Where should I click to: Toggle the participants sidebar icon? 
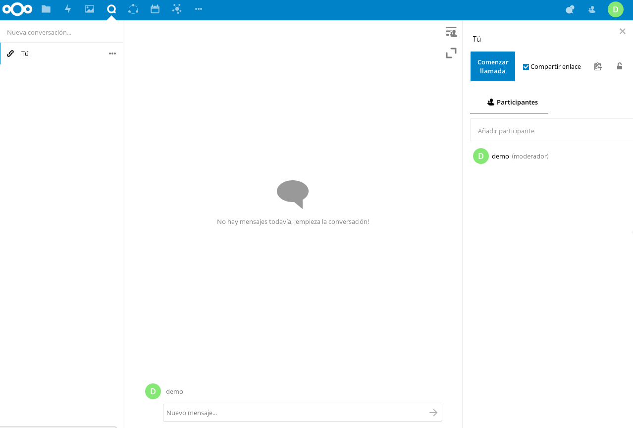coord(451,32)
